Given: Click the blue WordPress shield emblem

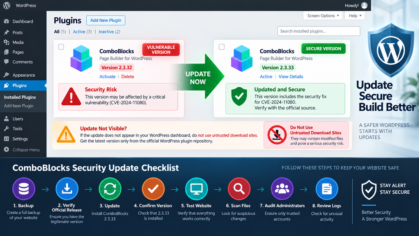Looking at the screenshot, I should click(x=391, y=50).
